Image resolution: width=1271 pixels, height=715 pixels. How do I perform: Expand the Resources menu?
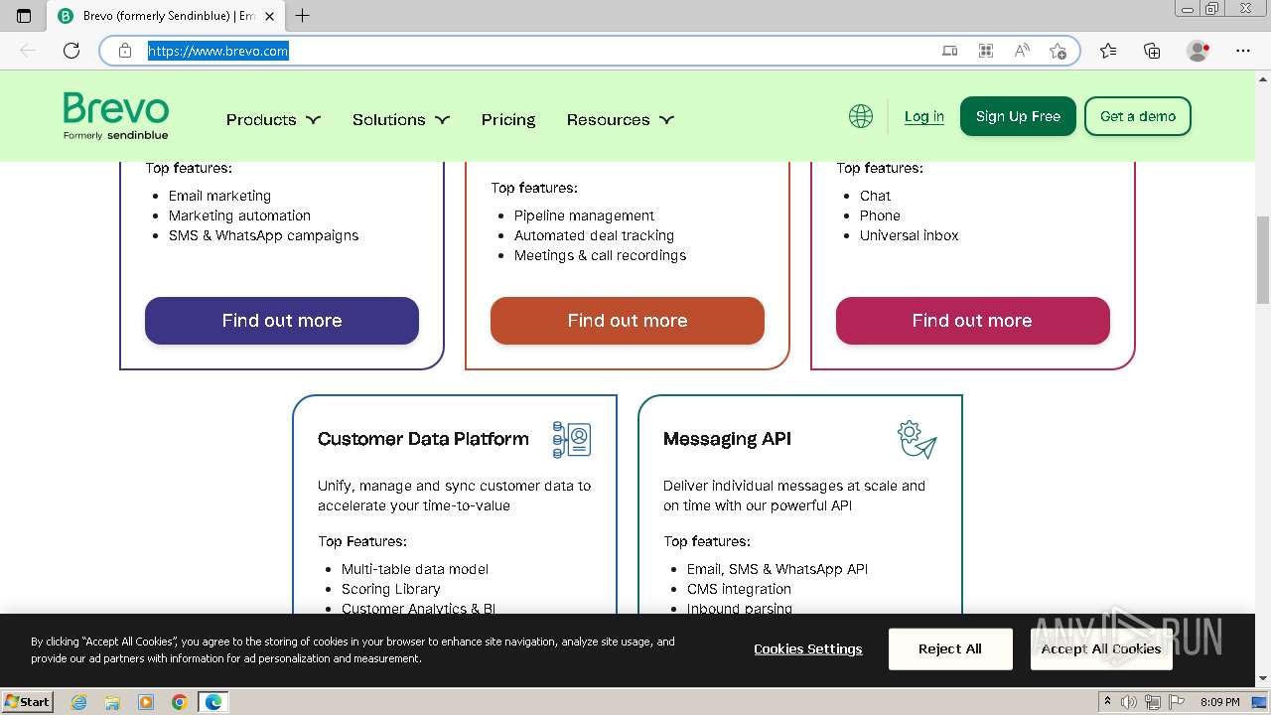point(621,119)
